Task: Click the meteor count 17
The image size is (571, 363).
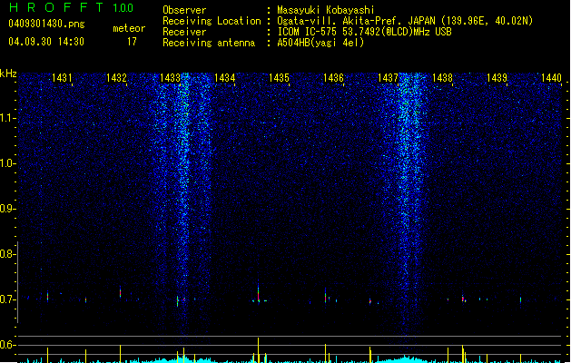Action: [x=132, y=42]
